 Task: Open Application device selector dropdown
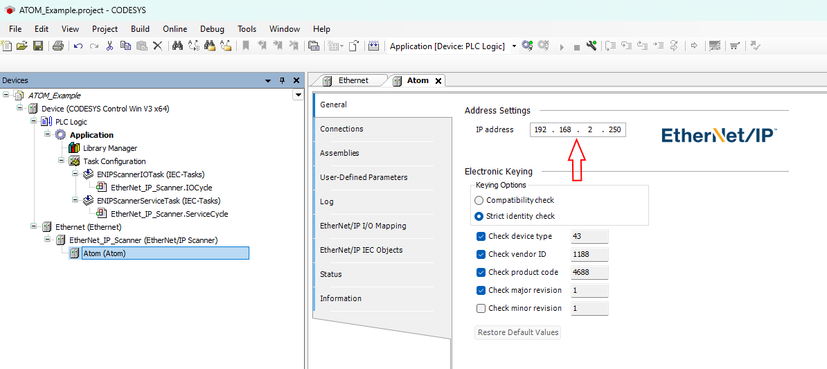click(x=514, y=46)
